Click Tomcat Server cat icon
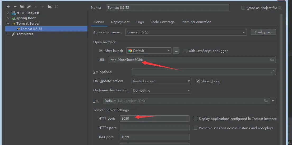292x145 pixels. click(13, 24)
